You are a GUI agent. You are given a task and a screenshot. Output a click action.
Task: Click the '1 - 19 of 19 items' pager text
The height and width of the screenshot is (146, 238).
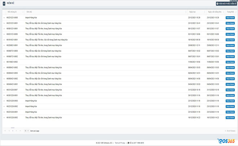(x=230, y=131)
